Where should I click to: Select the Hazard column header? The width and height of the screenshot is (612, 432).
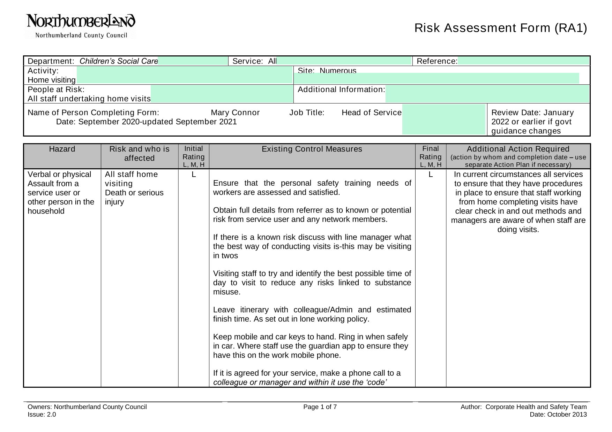click(x=62, y=149)
